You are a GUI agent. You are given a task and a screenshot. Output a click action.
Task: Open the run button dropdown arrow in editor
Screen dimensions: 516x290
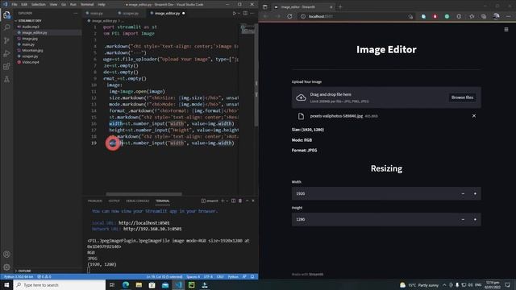pos(239,13)
